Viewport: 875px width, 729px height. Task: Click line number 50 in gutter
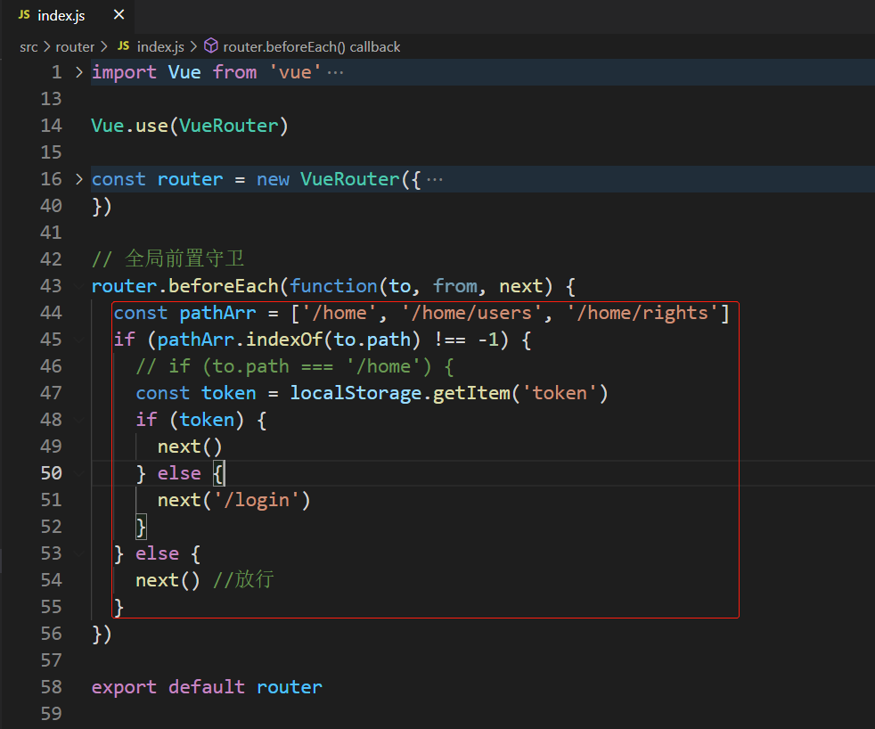coord(51,473)
